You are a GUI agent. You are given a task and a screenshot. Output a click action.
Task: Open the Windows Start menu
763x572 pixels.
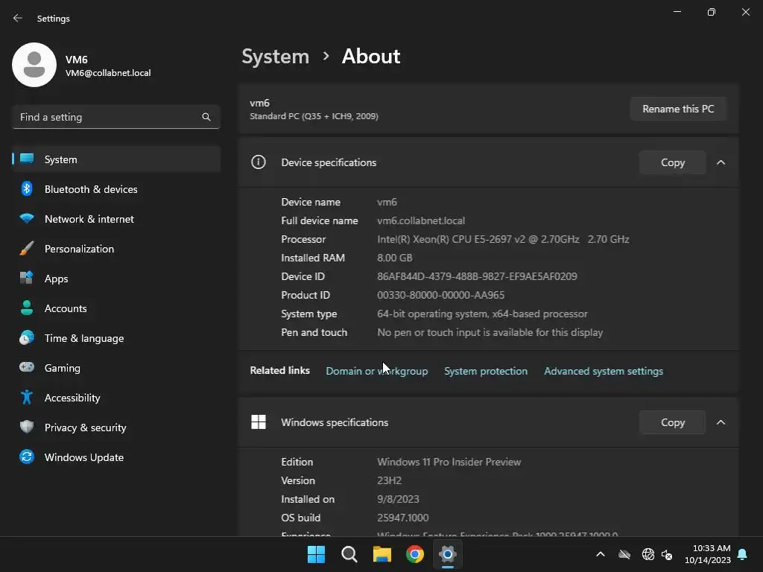(x=316, y=554)
